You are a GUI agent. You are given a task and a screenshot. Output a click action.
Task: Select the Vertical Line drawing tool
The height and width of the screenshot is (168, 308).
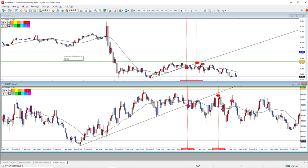point(191,10)
